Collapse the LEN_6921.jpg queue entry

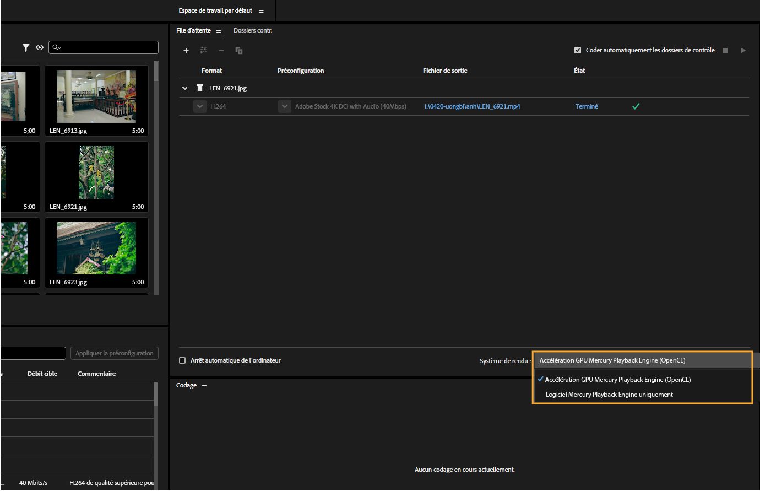pos(185,88)
